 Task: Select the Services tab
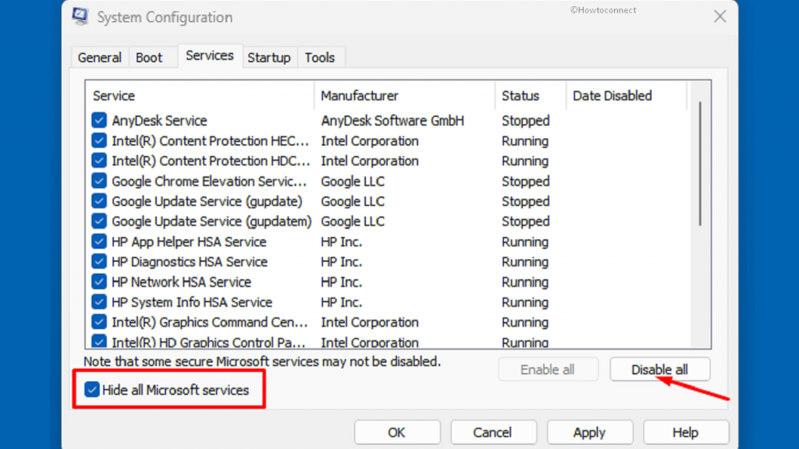(x=209, y=55)
